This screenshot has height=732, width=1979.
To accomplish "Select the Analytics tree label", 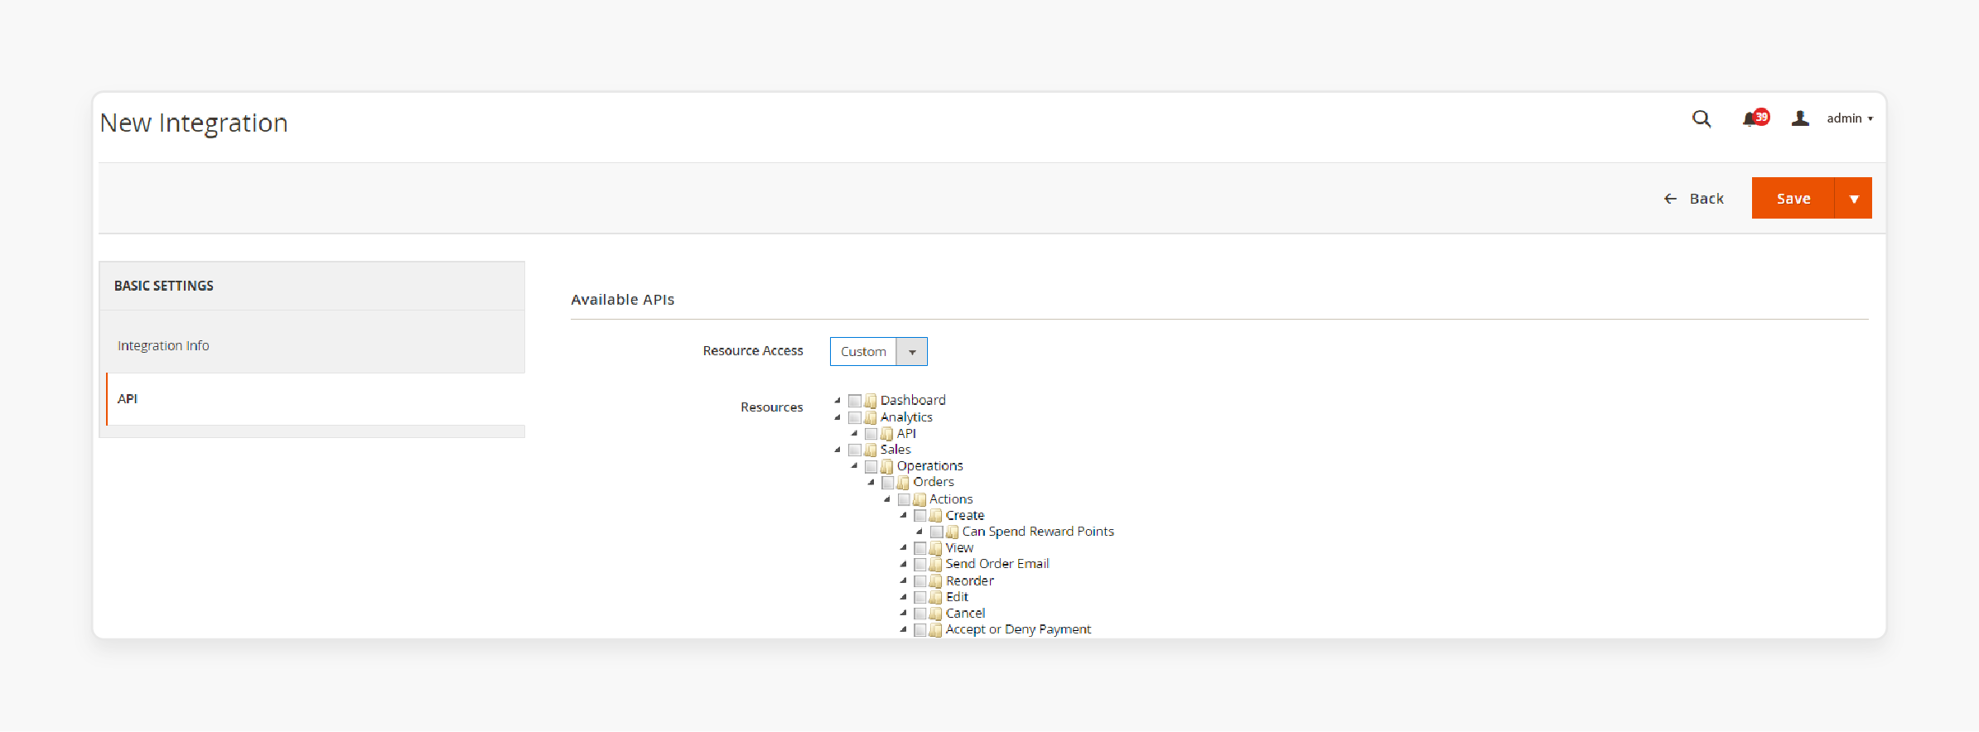I will tap(906, 417).
